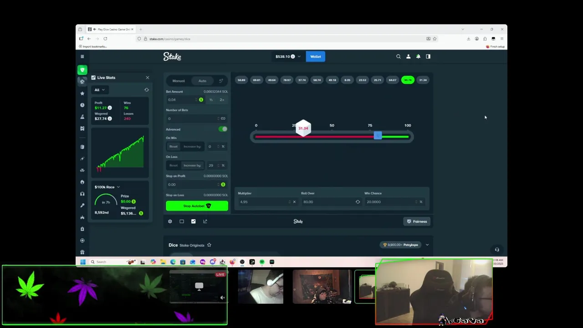This screenshot has width=583, height=328.
Task: Open the Fairness button
Action: [x=417, y=221]
